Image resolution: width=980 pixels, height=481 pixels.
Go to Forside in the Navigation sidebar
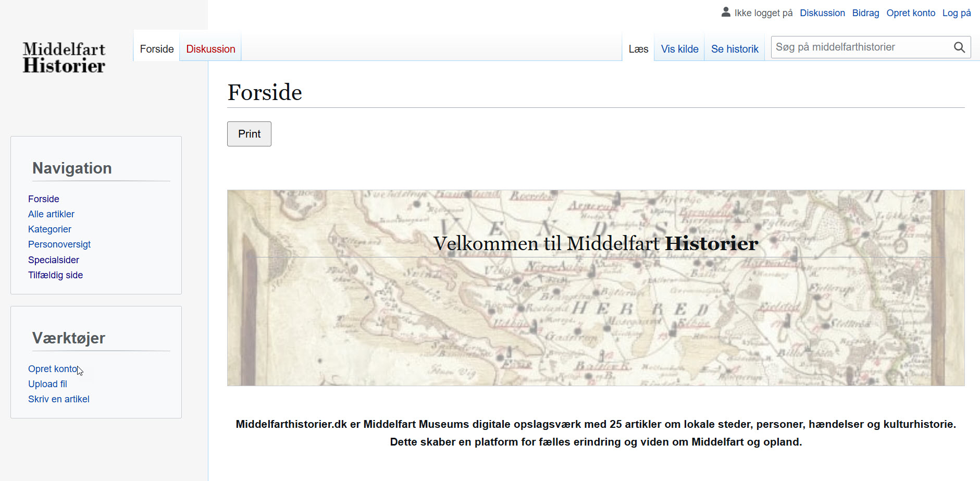coord(44,199)
